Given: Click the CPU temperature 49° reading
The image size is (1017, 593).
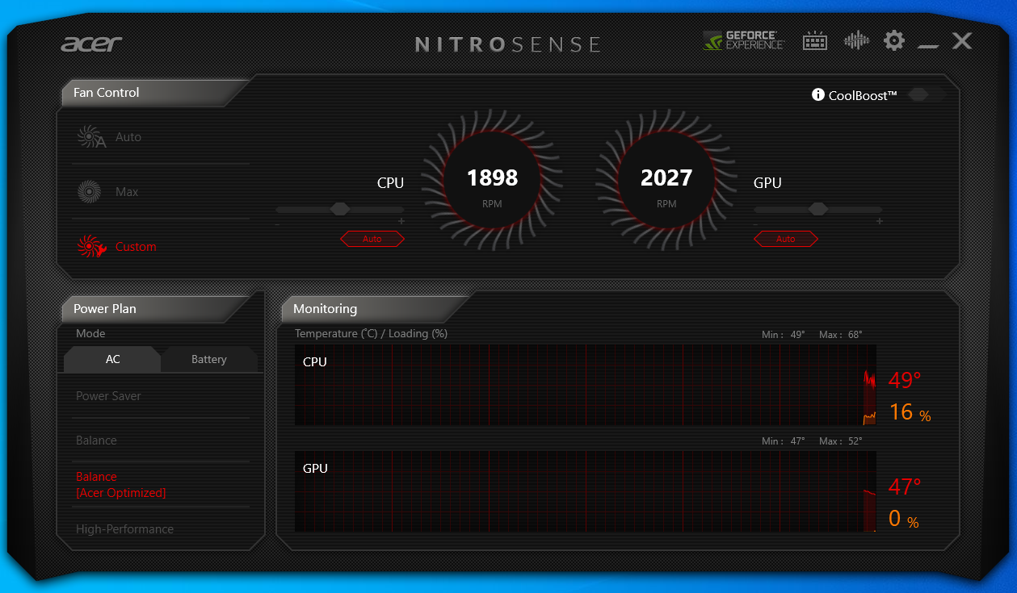Looking at the screenshot, I should pos(905,380).
